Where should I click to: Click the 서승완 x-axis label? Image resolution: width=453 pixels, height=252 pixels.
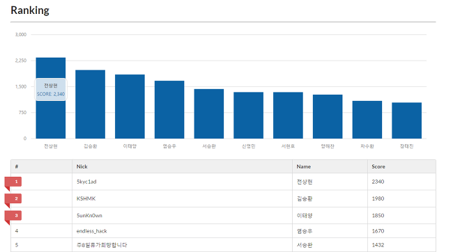(x=209, y=146)
